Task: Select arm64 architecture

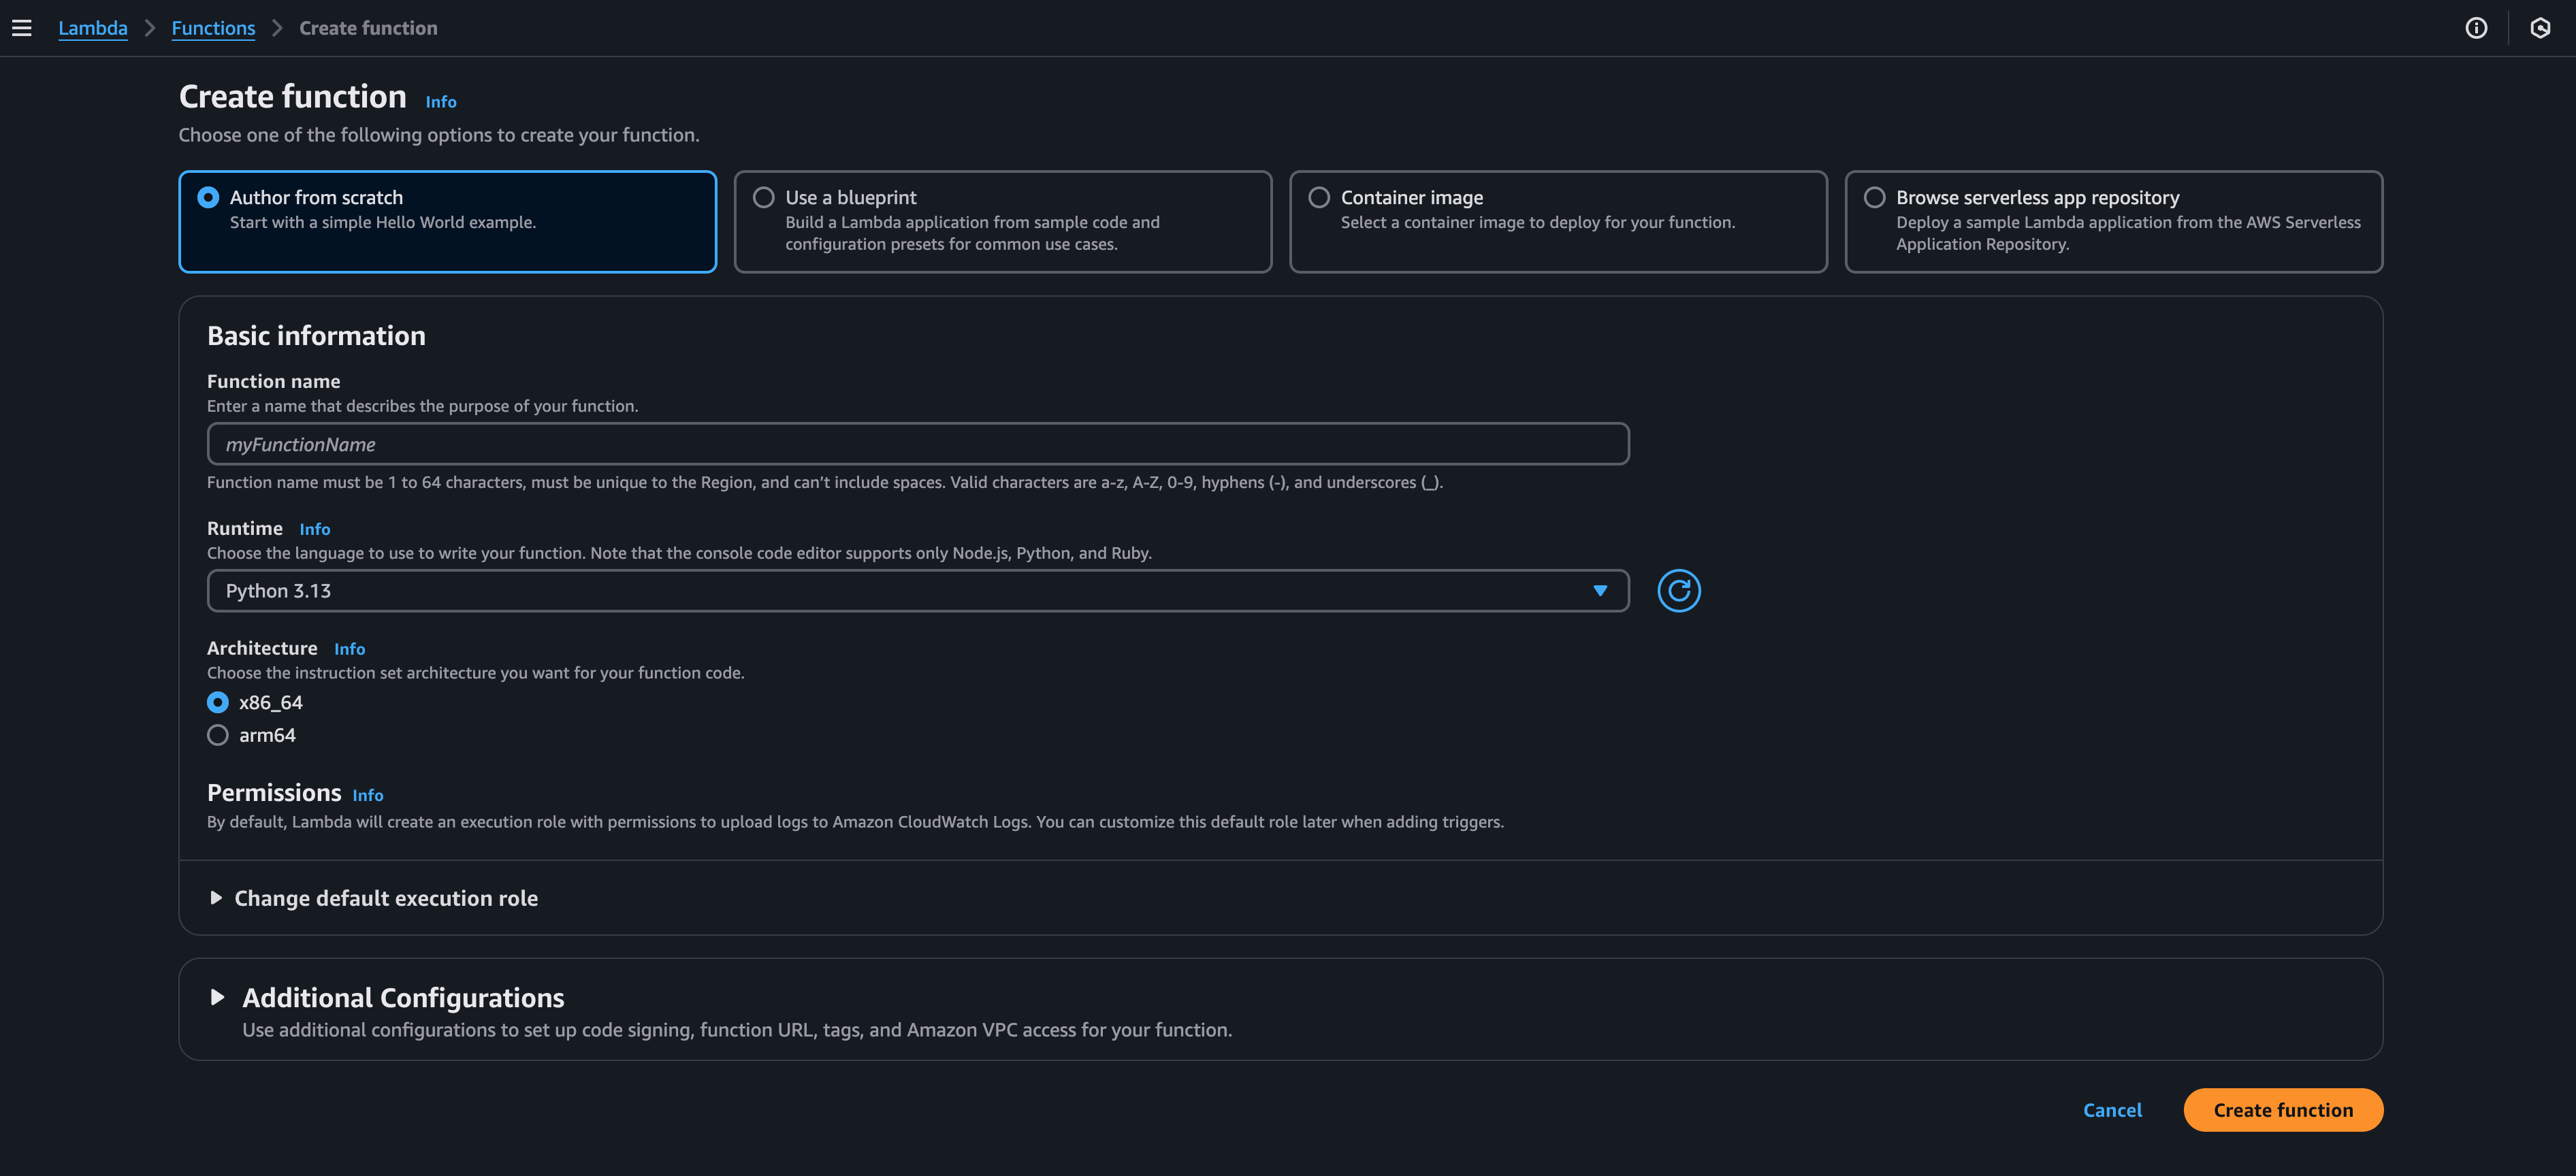Action: coord(218,736)
